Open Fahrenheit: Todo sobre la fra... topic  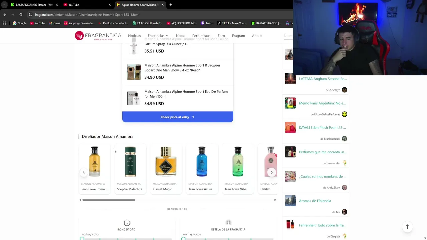(x=322, y=225)
